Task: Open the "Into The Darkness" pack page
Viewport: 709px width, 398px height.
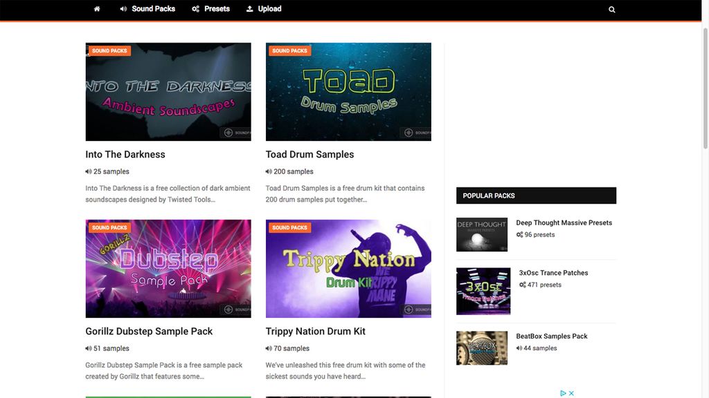Action: (125, 153)
